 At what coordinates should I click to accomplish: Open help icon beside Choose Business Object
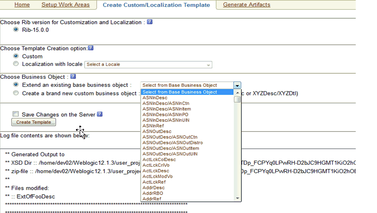[73, 76]
